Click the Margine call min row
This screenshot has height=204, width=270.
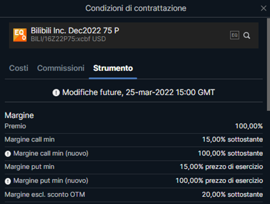click(134, 139)
